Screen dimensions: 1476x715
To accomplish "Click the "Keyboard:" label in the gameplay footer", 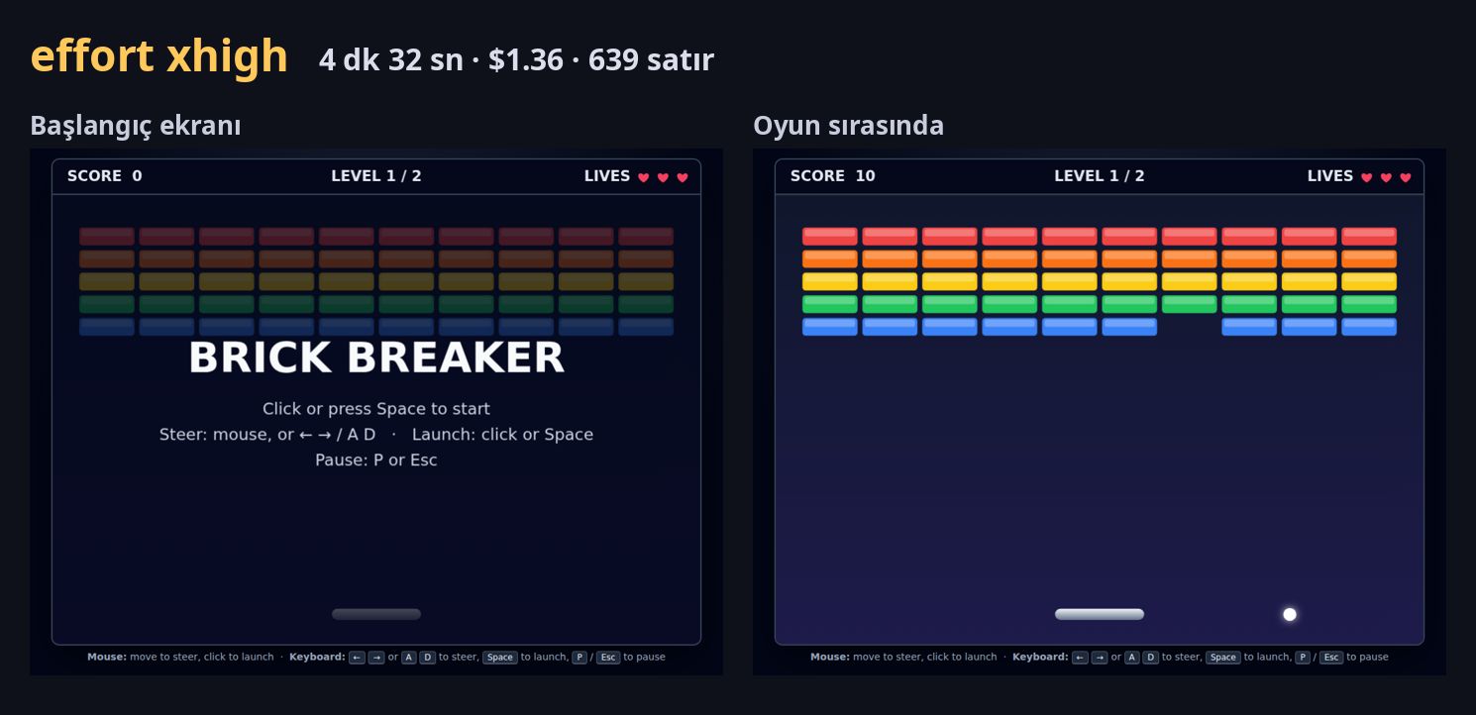I will pyautogui.click(x=1040, y=658).
